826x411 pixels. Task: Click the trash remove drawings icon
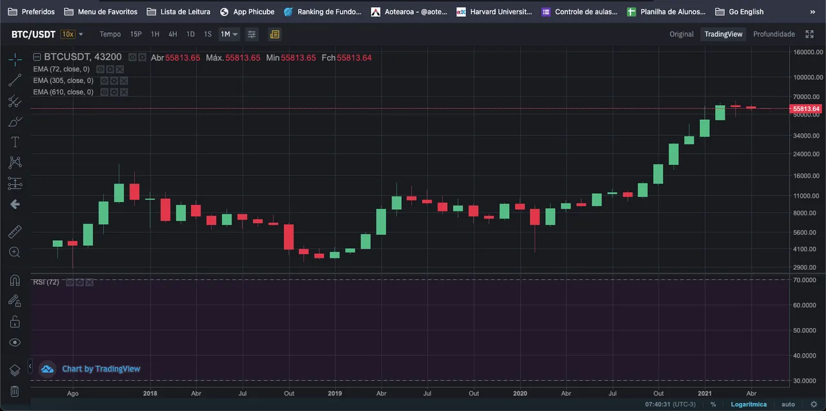point(15,391)
